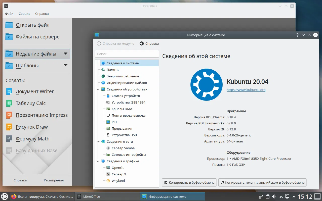The height and width of the screenshot is (201, 322).
Task: Collapse the Сведения о графике tree branch
Action: click(98, 161)
